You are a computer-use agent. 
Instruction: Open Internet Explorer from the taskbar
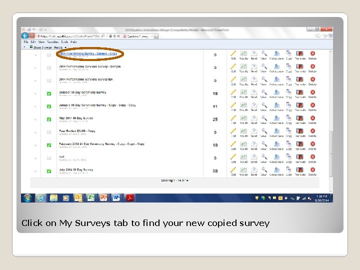[41, 197]
